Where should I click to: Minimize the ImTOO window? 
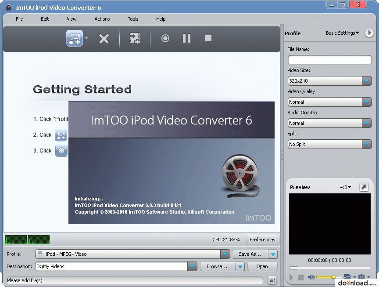[332, 4]
